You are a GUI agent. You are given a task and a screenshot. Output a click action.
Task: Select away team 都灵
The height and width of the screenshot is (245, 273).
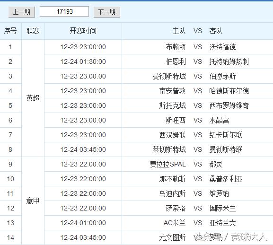click(x=216, y=164)
